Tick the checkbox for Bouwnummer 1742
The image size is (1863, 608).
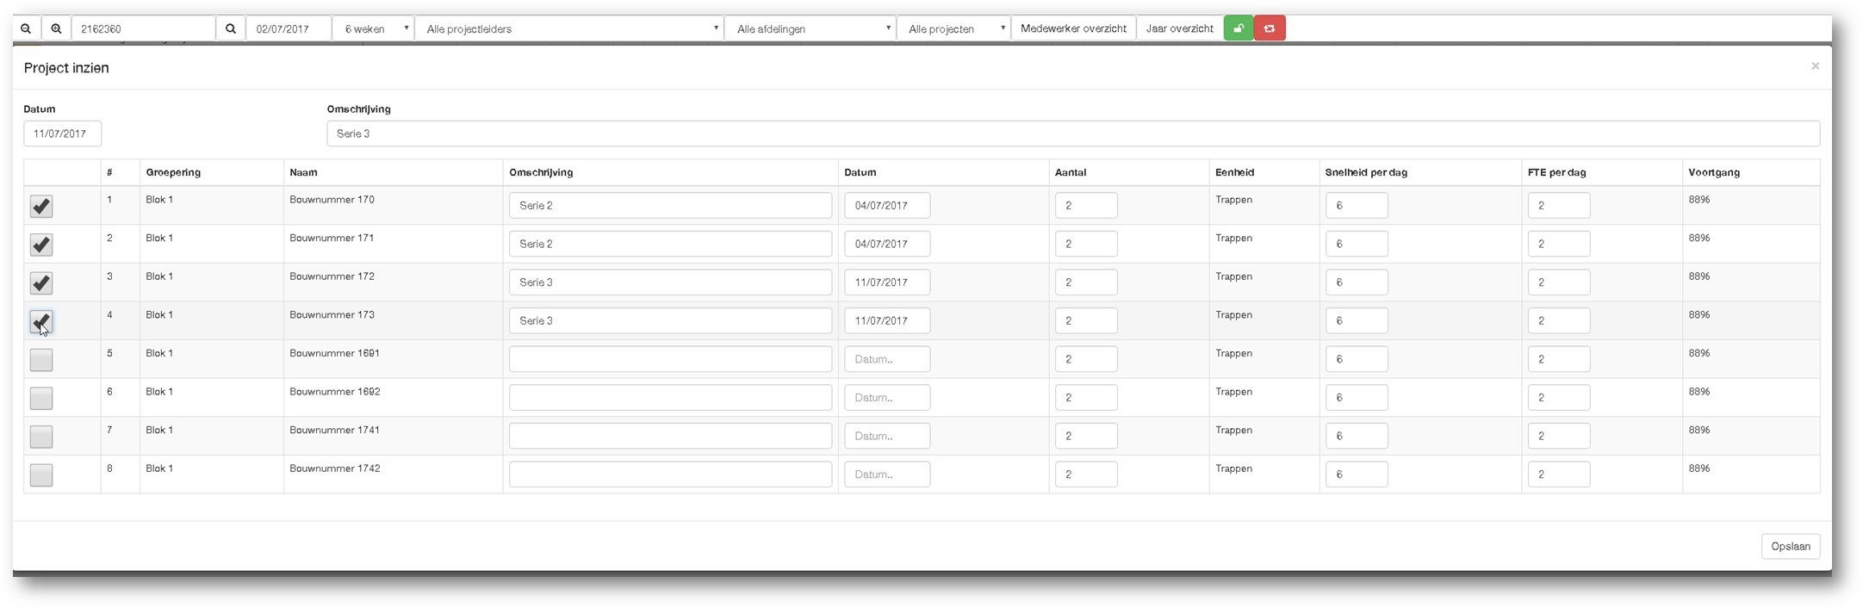point(41,475)
